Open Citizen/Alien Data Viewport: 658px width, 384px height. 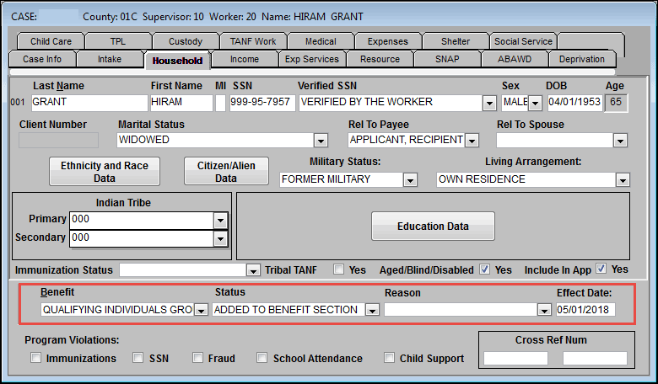[226, 172]
